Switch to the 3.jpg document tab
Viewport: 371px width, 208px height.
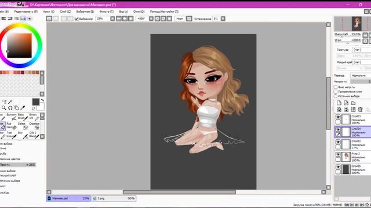(114, 198)
